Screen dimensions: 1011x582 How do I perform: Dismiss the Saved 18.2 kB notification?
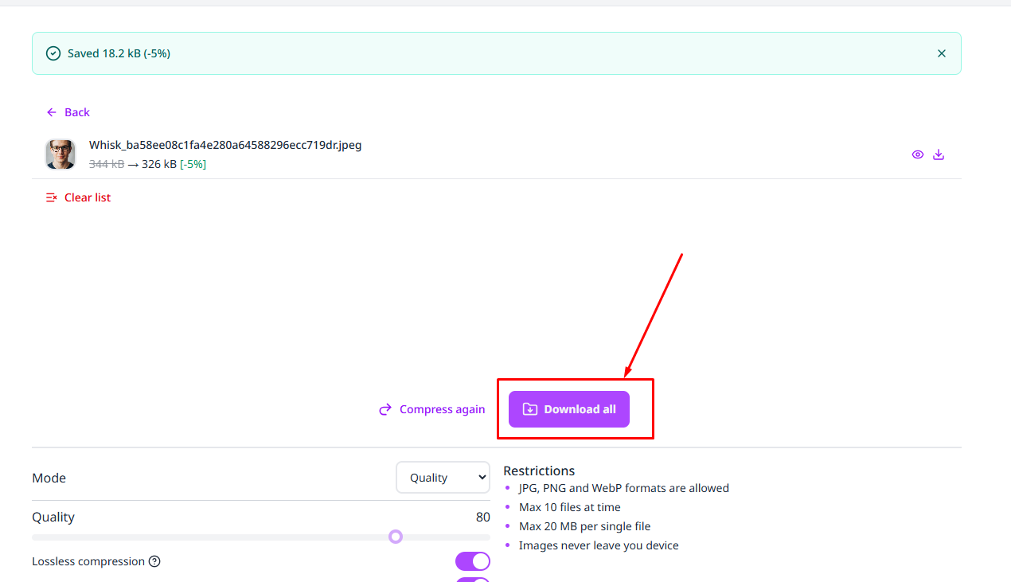pyautogui.click(x=942, y=53)
